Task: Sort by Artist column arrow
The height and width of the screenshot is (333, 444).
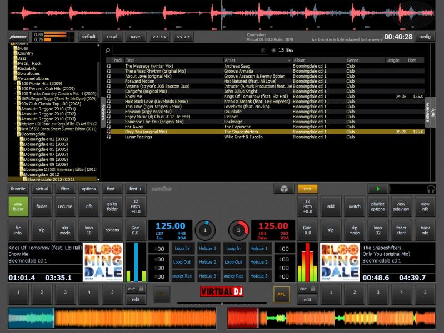Action: 289,60
